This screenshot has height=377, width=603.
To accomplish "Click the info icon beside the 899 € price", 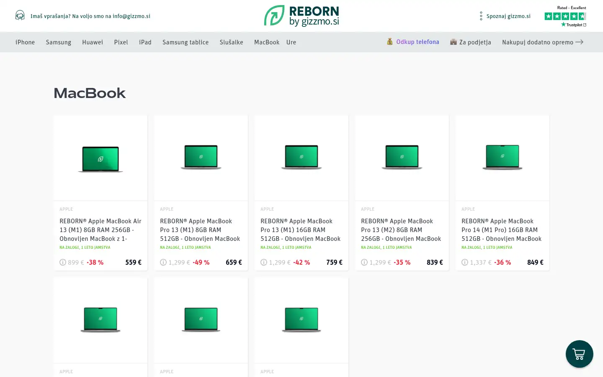I will pyautogui.click(x=63, y=262).
